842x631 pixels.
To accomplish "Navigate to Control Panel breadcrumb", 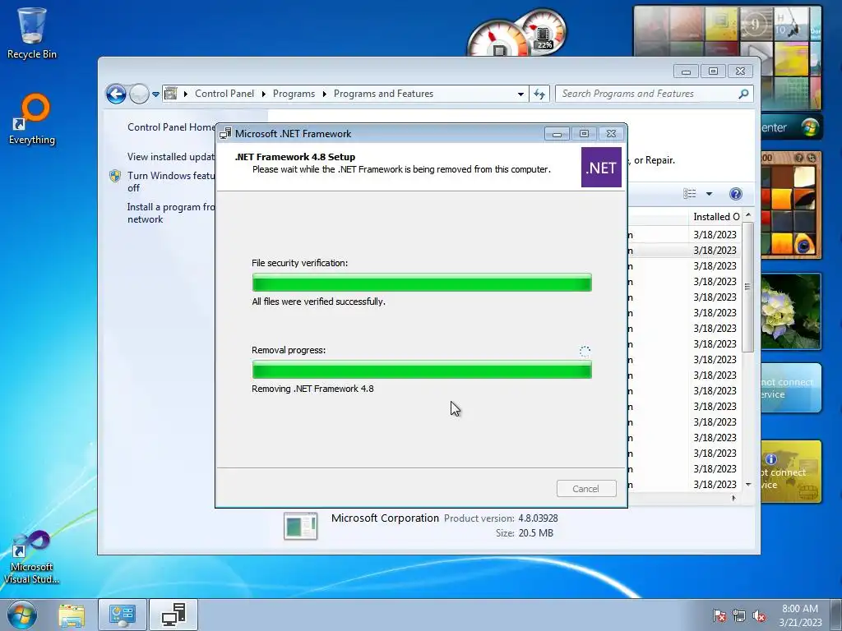I will 224,94.
